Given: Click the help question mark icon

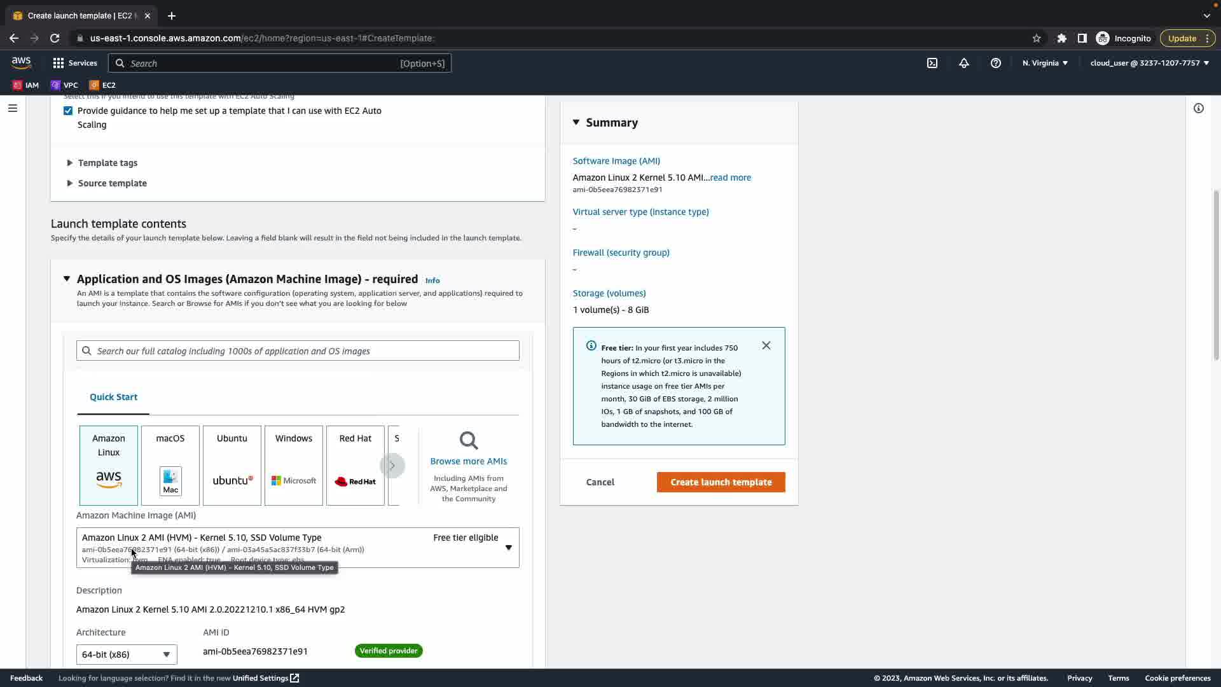Looking at the screenshot, I should pyautogui.click(x=996, y=63).
